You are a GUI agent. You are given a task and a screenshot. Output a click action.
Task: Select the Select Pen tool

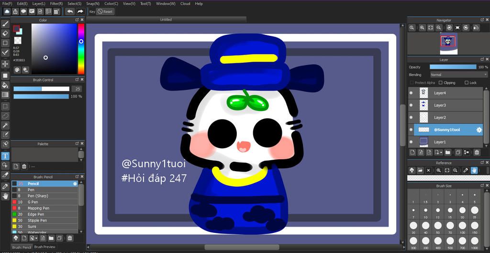pyautogui.click(x=5, y=134)
